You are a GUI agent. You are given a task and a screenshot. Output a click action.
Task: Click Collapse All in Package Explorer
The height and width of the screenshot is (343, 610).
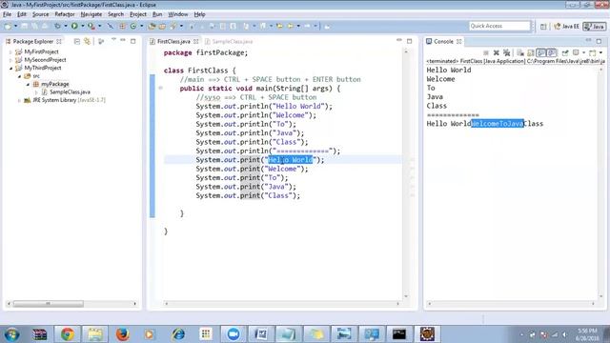(x=77, y=41)
